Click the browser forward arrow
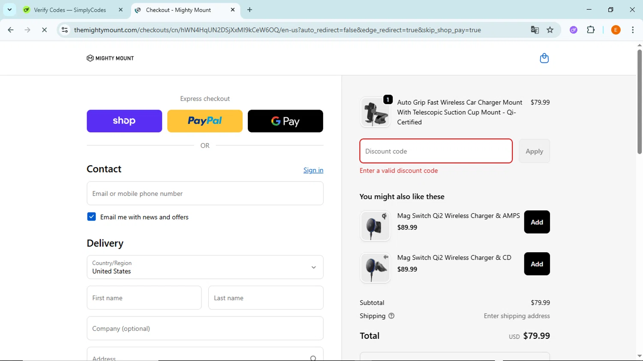643x361 pixels. tap(27, 30)
